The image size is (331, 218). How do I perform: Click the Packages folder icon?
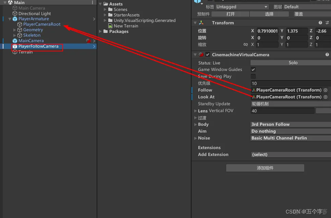pos(106,31)
